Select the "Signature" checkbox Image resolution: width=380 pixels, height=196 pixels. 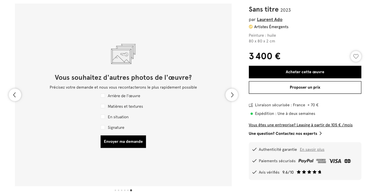103,127
